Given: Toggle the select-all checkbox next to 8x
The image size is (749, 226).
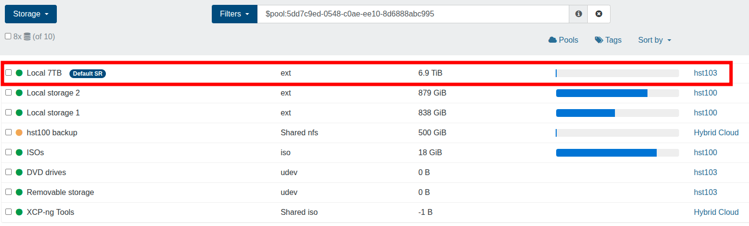Looking at the screenshot, I should [8, 36].
